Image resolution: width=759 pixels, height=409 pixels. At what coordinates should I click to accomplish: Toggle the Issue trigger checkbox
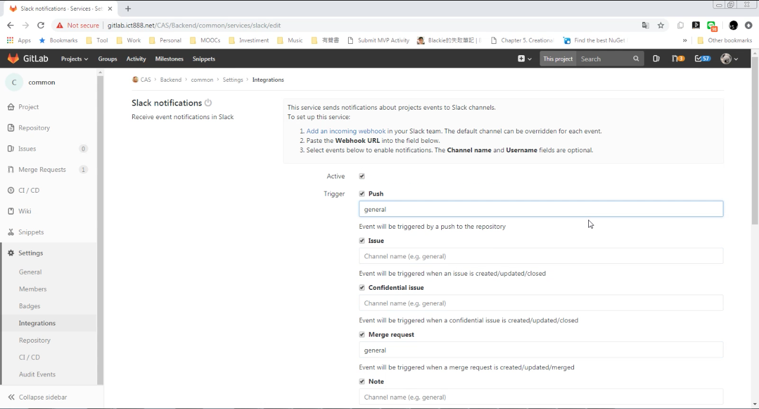362,241
